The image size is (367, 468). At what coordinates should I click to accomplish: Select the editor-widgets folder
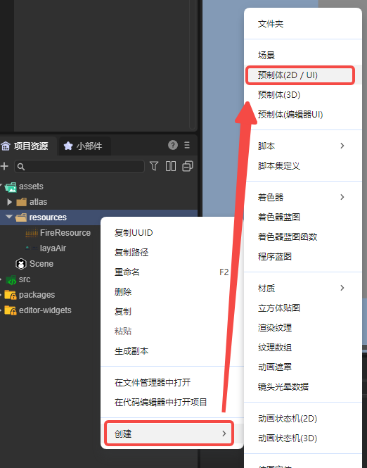pos(38,310)
